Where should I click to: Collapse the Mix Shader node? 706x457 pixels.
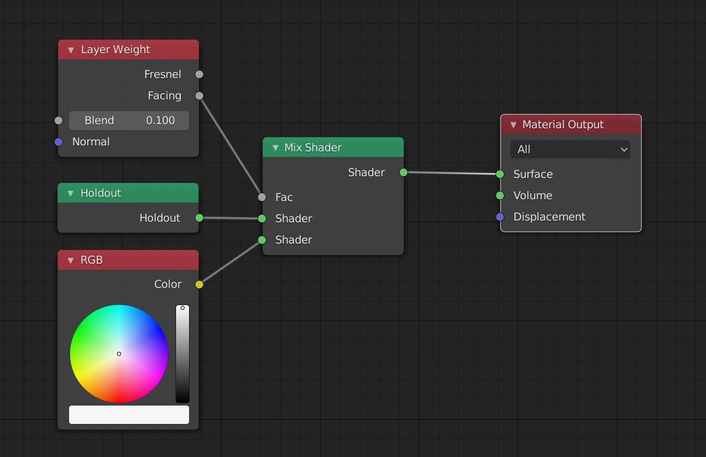point(275,147)
